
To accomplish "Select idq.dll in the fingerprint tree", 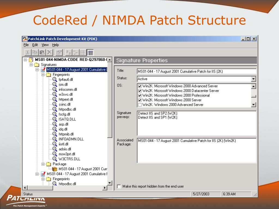I will [63, 129].
